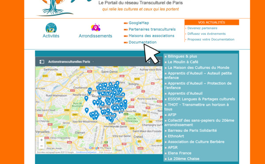Select ESSOR Langues & Partages culturels
Viewport: 265px width, 164px height.
click(201, 99)
